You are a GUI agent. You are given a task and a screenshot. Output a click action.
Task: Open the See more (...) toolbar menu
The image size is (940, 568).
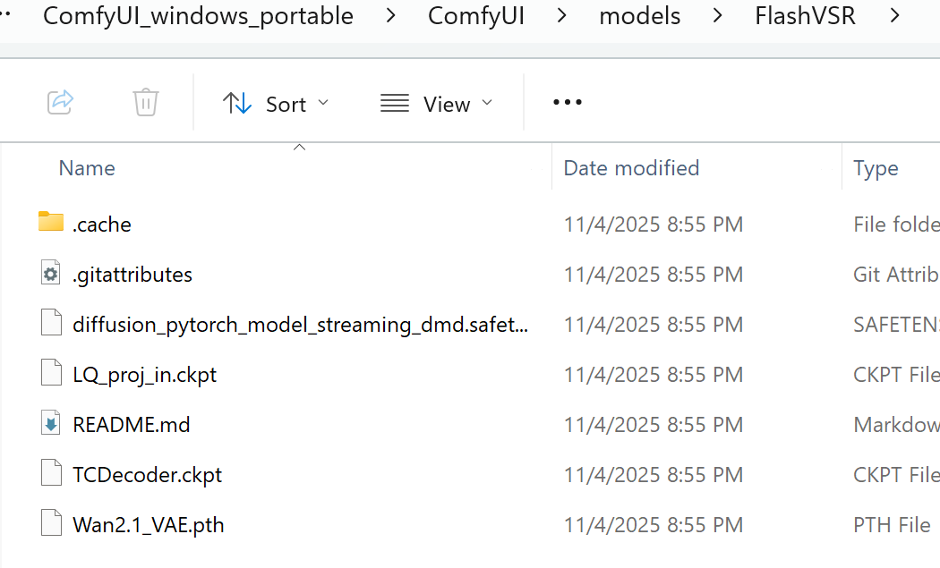click(567, 102)
